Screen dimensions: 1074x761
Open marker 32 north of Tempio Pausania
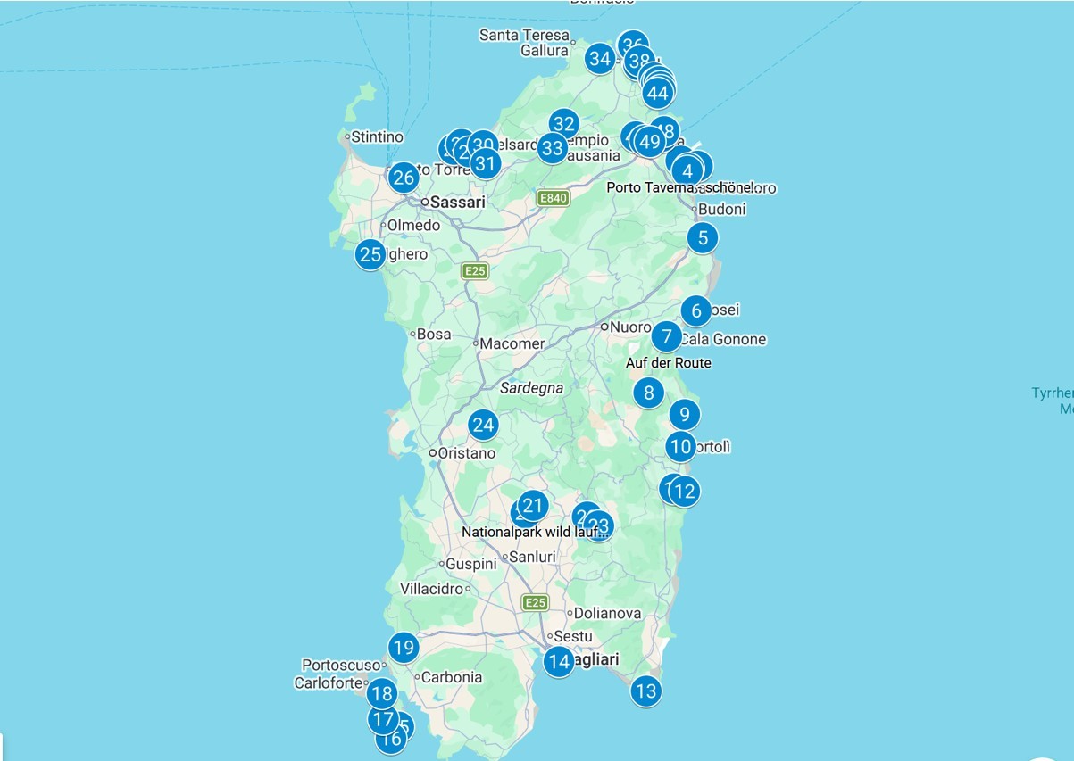pos(563,124)
